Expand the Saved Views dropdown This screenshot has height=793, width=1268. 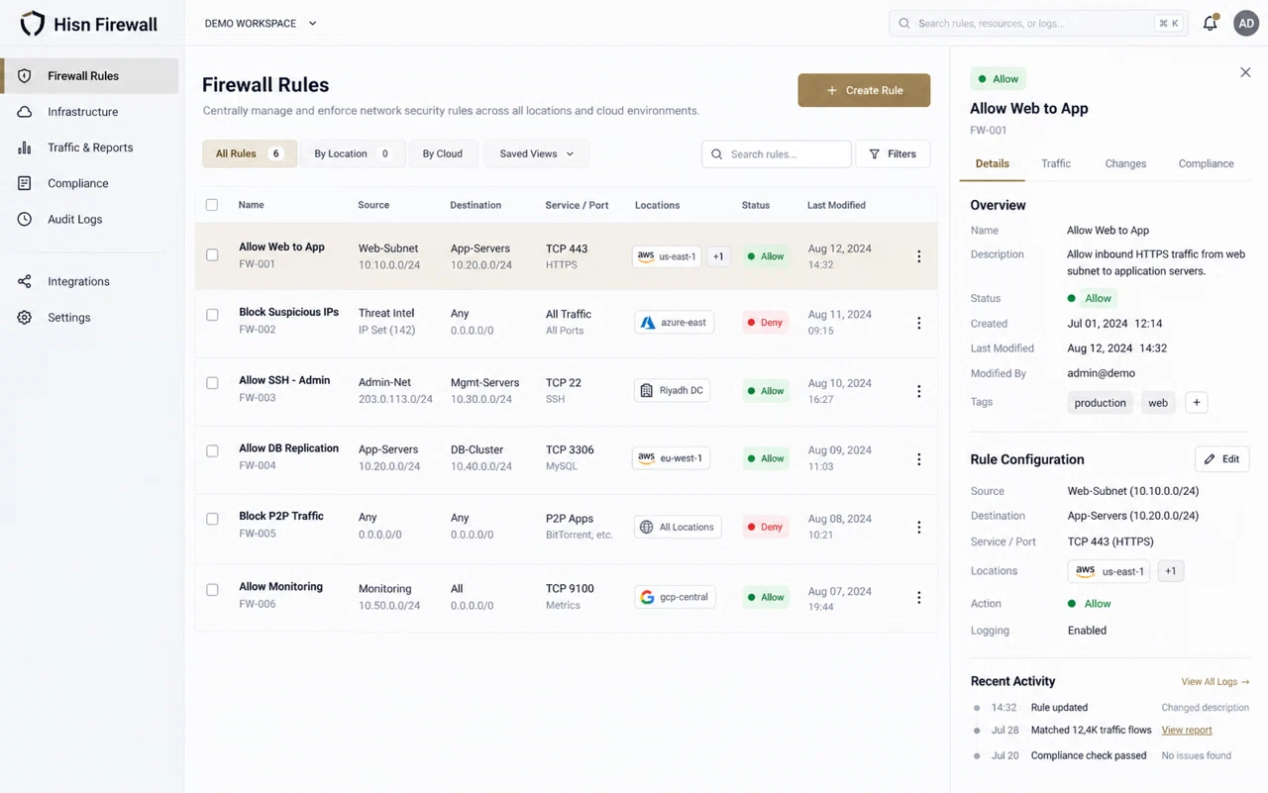click(x=536, y=153)
